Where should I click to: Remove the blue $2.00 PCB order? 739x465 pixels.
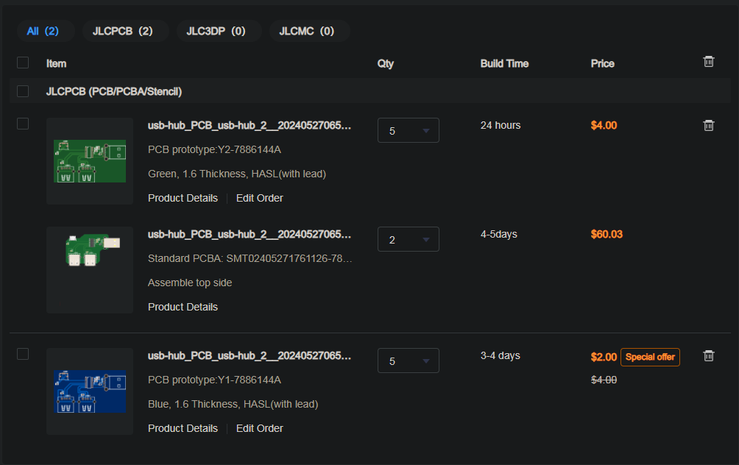coord(708,355)
